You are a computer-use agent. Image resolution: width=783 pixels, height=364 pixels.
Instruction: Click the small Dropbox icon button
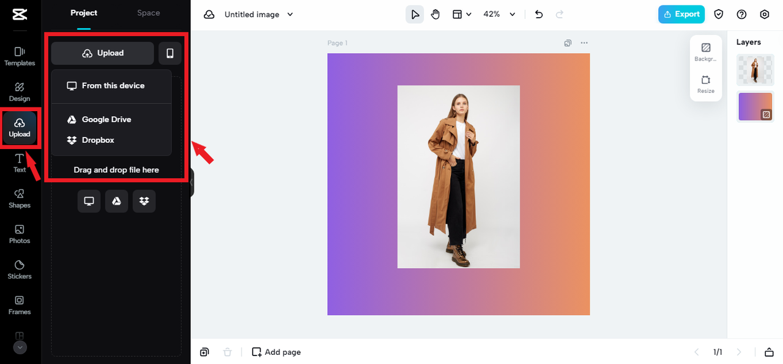coord(144,201)
